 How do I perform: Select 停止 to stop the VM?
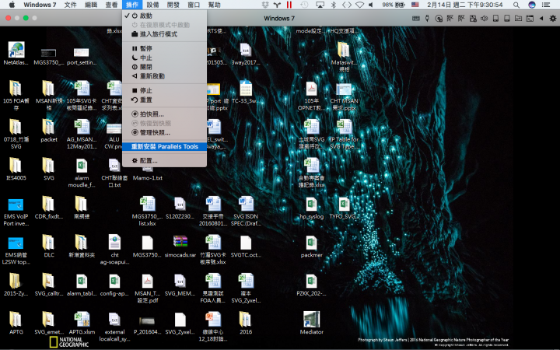pyautogui.click(x=164, y=91)
